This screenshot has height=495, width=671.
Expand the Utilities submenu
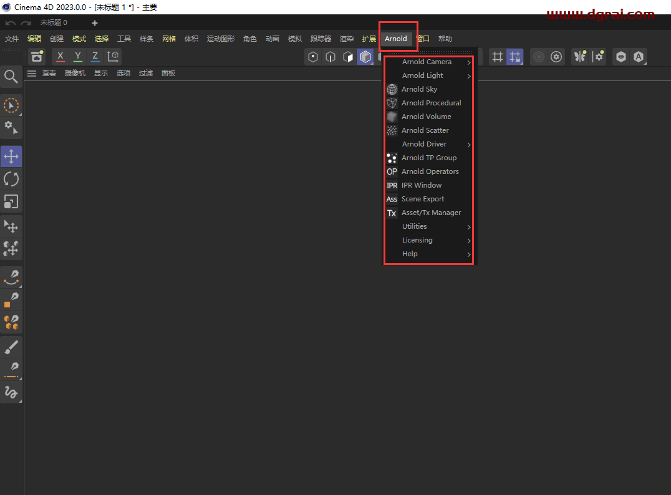429,226
